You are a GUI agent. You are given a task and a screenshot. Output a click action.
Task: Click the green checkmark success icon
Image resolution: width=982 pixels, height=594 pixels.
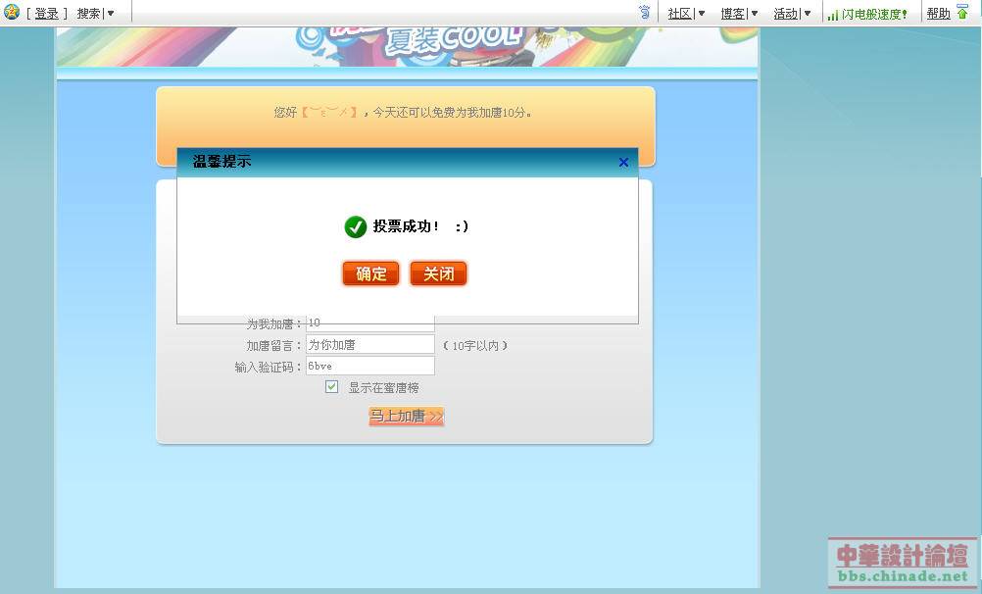coord(355,226)
